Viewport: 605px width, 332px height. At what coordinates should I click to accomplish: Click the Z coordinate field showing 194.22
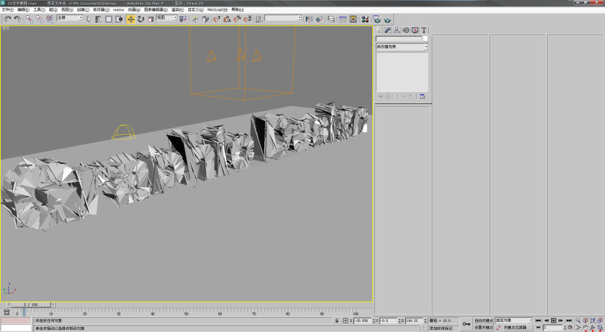[x=414, y=321]
